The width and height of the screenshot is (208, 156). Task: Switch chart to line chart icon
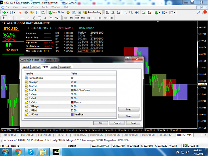(118, 12)
